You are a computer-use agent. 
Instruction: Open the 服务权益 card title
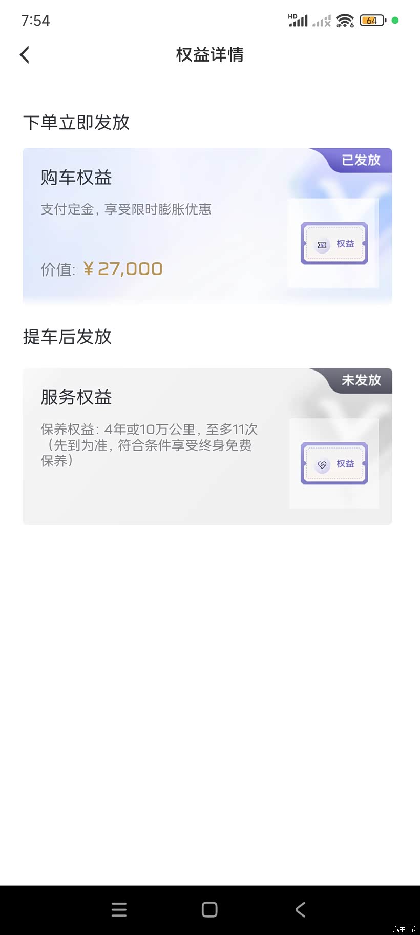[x=76, y=397]
